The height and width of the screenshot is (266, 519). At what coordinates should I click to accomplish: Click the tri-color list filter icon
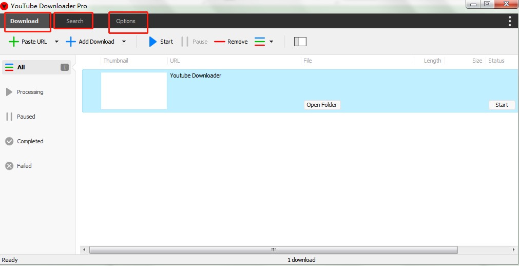coord(260,42)
